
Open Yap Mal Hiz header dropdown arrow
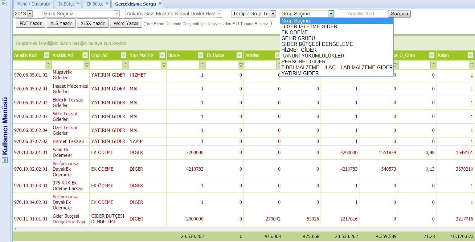[x=162, y=55]
